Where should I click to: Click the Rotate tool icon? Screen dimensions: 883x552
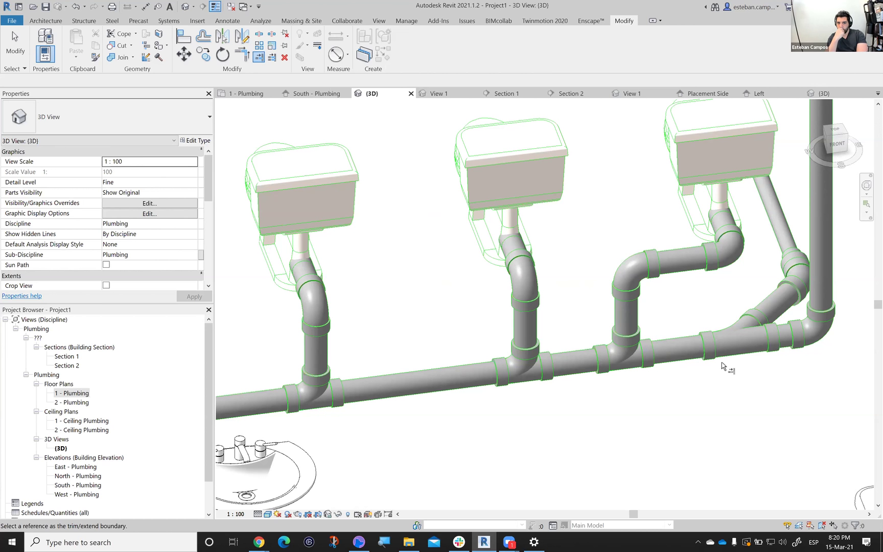pos(222,54)
